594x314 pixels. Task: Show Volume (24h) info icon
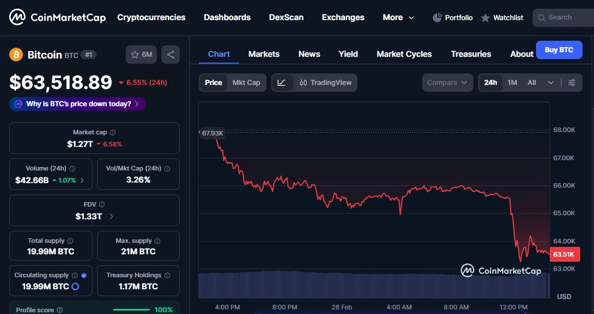click(72, 169)
